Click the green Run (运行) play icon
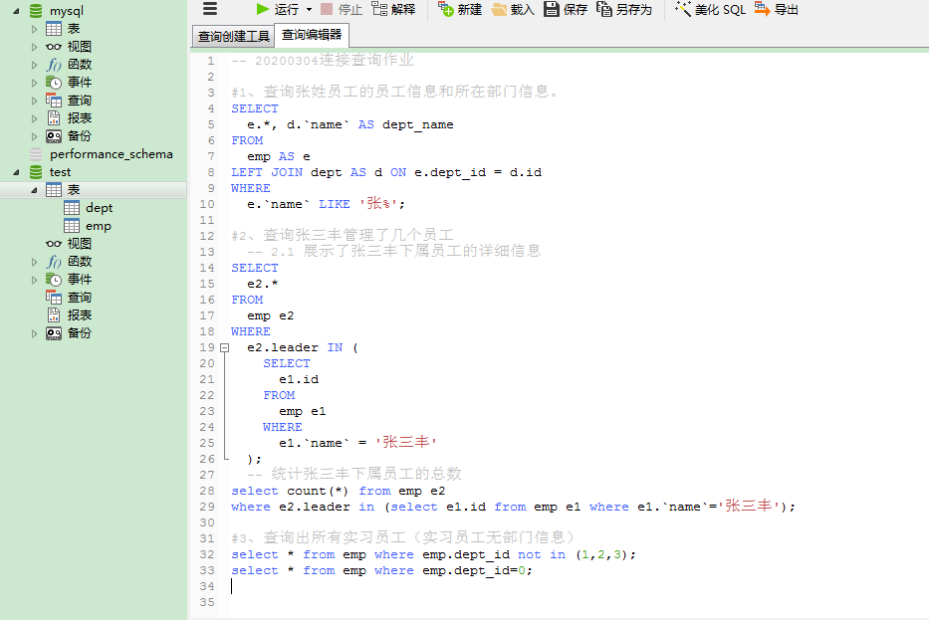The width and height of the screenshot is (929, 620). [x=263, y=9]
